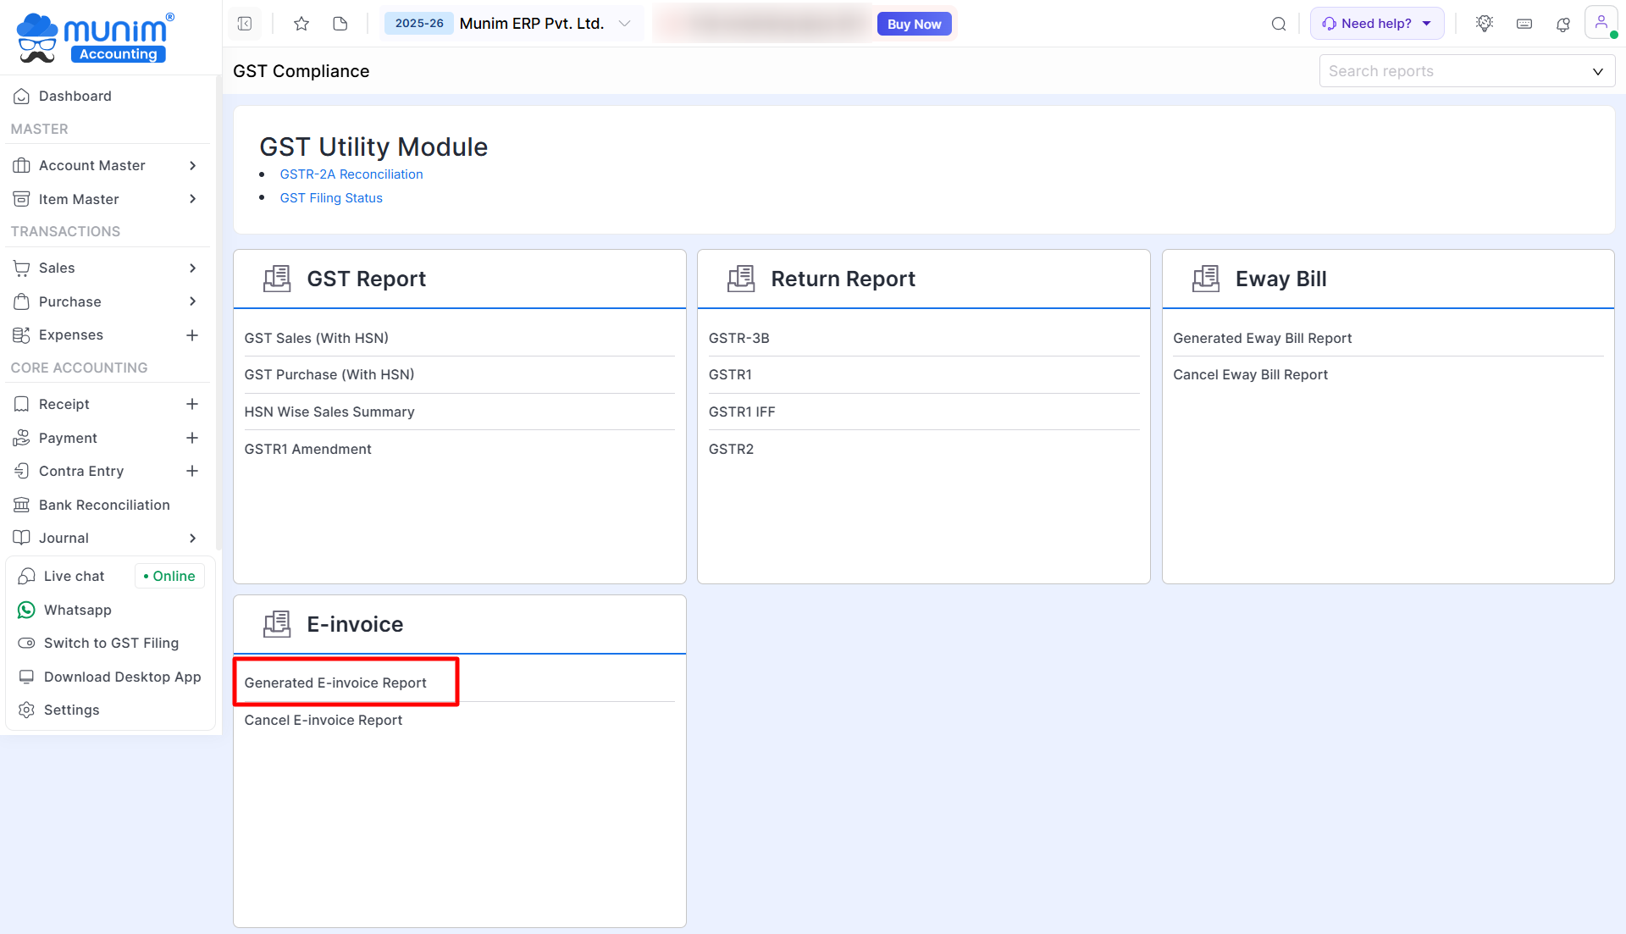Add new Receipt with plus icon
Image resolution: width=1626 pixels, height=934 pixels.
pyautogui.click(x=192, y=404)
